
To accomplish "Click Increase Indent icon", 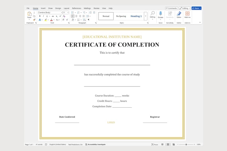I will (x=94, y=13).
